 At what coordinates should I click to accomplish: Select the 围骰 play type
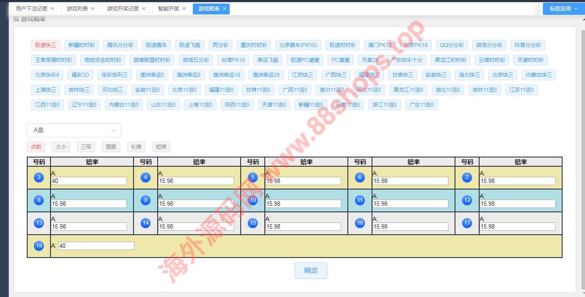pos(111,147)
